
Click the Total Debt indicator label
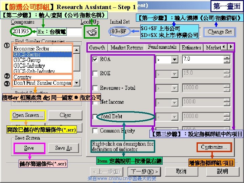[111, 116]
